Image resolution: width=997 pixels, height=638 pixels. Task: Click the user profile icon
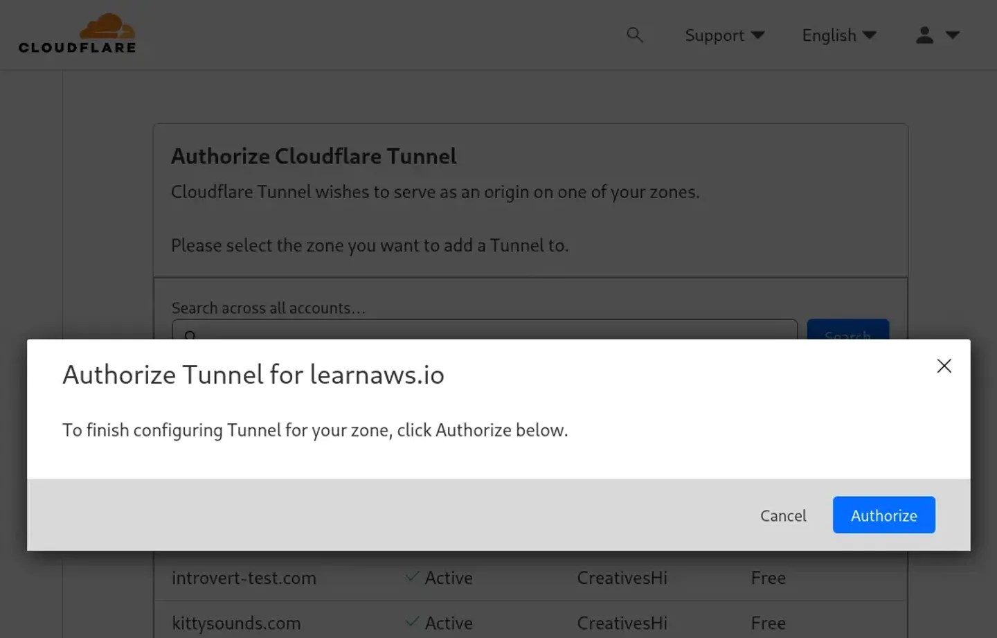point(924,35)
